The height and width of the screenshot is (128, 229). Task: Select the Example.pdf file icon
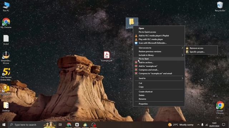[x=107, y=57]
